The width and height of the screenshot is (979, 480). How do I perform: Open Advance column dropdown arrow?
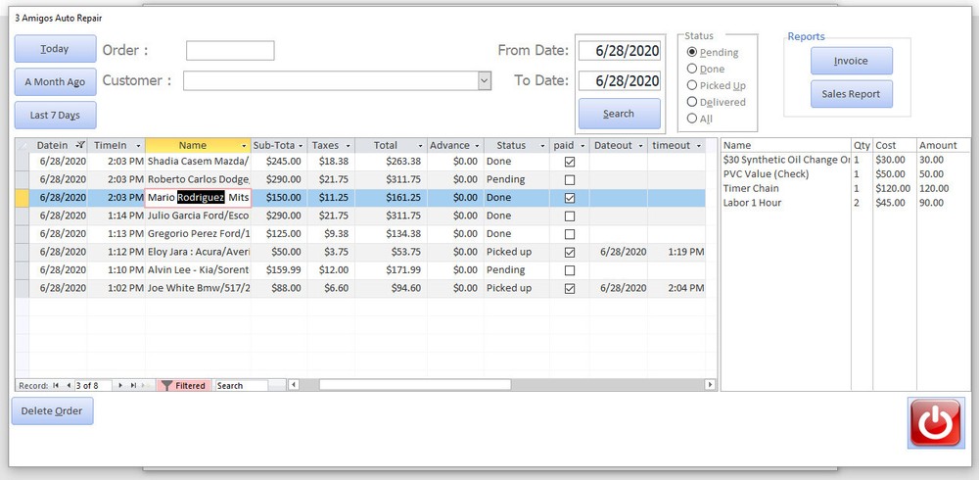(x=477, y=146)
